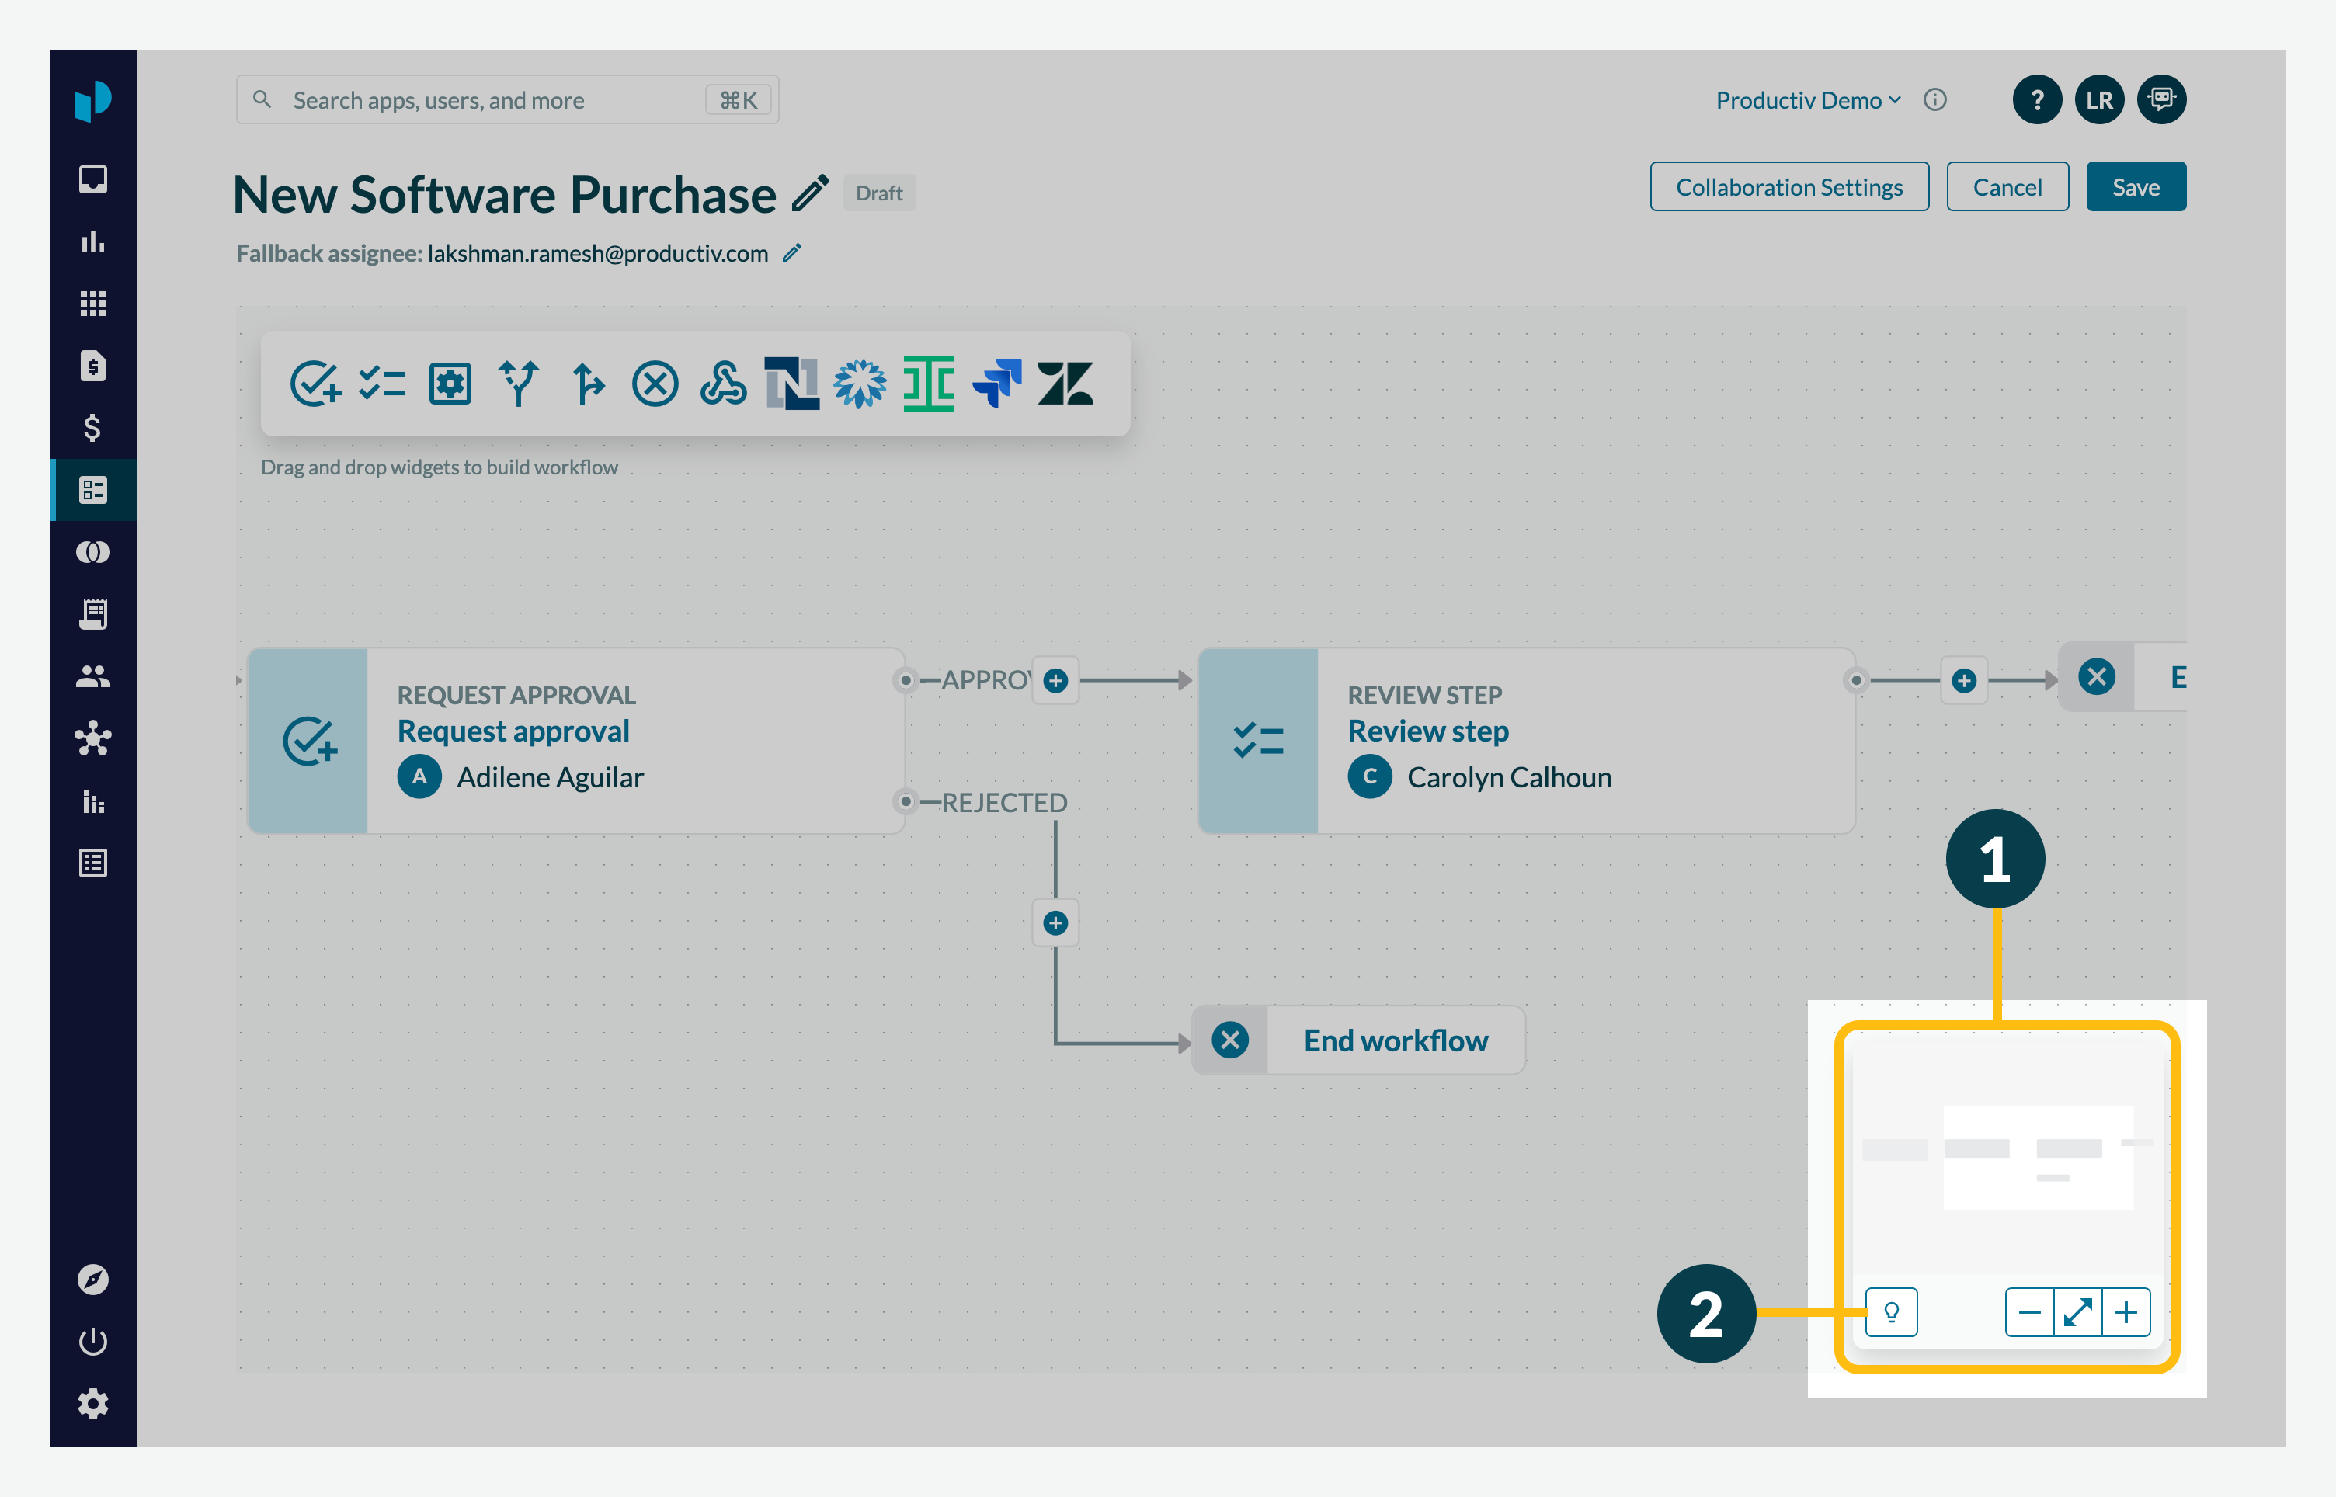The width and height of the screenshot is (2336, 1497).
Task: Select the Request Approval widget icon
Action: 315,383
